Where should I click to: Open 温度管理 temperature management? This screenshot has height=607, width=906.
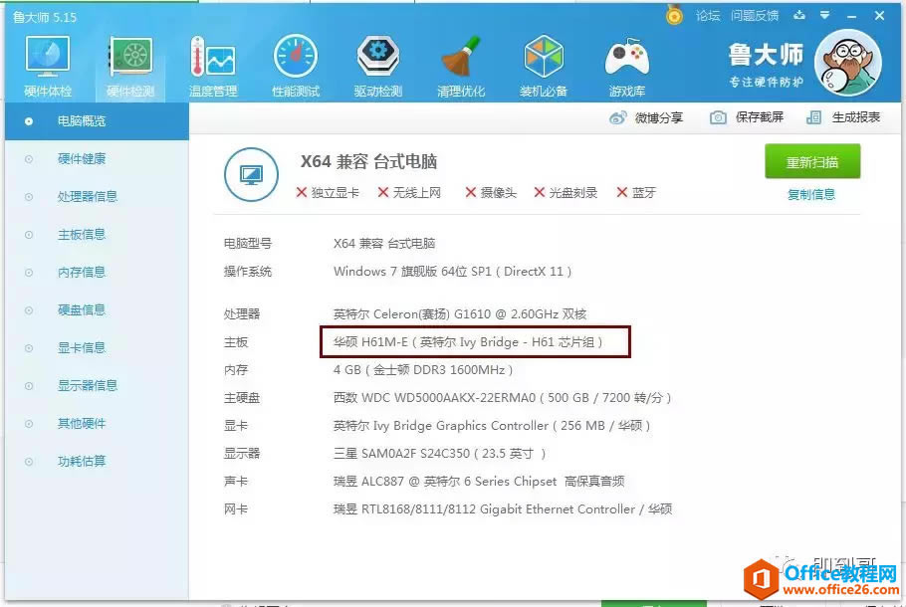pos(213,67)
